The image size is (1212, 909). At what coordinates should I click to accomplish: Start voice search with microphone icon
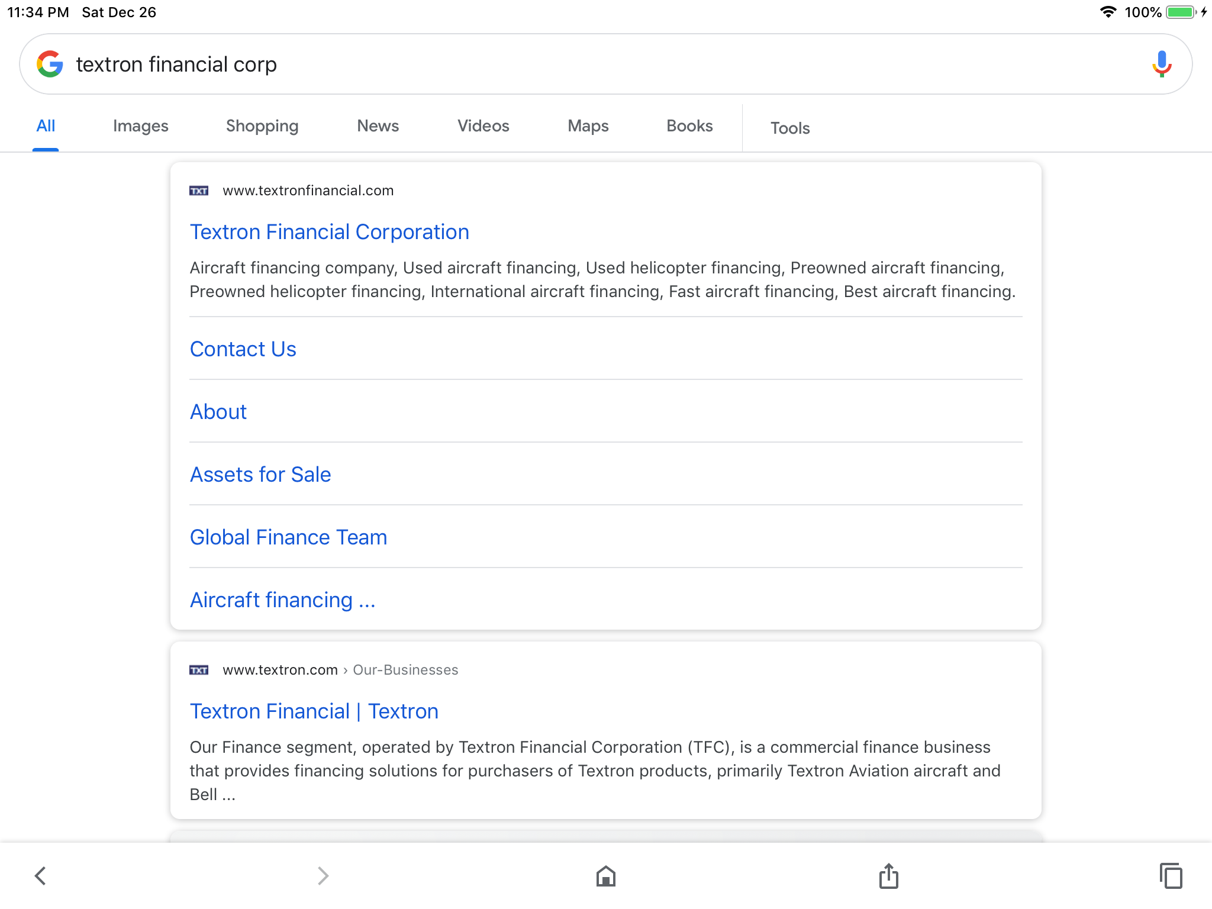coord(1162,64)
